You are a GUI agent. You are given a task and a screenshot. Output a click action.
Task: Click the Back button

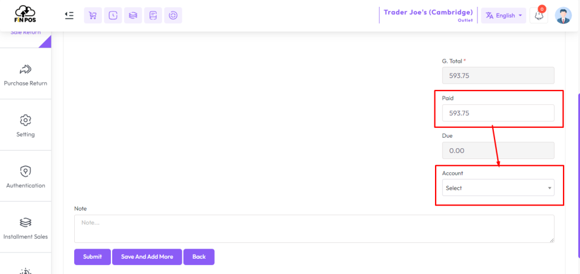(x=199, y=256)
